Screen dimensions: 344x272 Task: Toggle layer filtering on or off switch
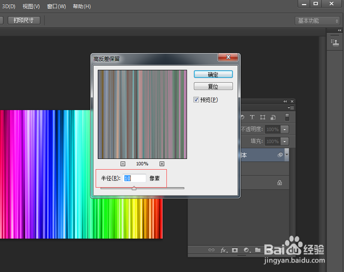[287, 117]
